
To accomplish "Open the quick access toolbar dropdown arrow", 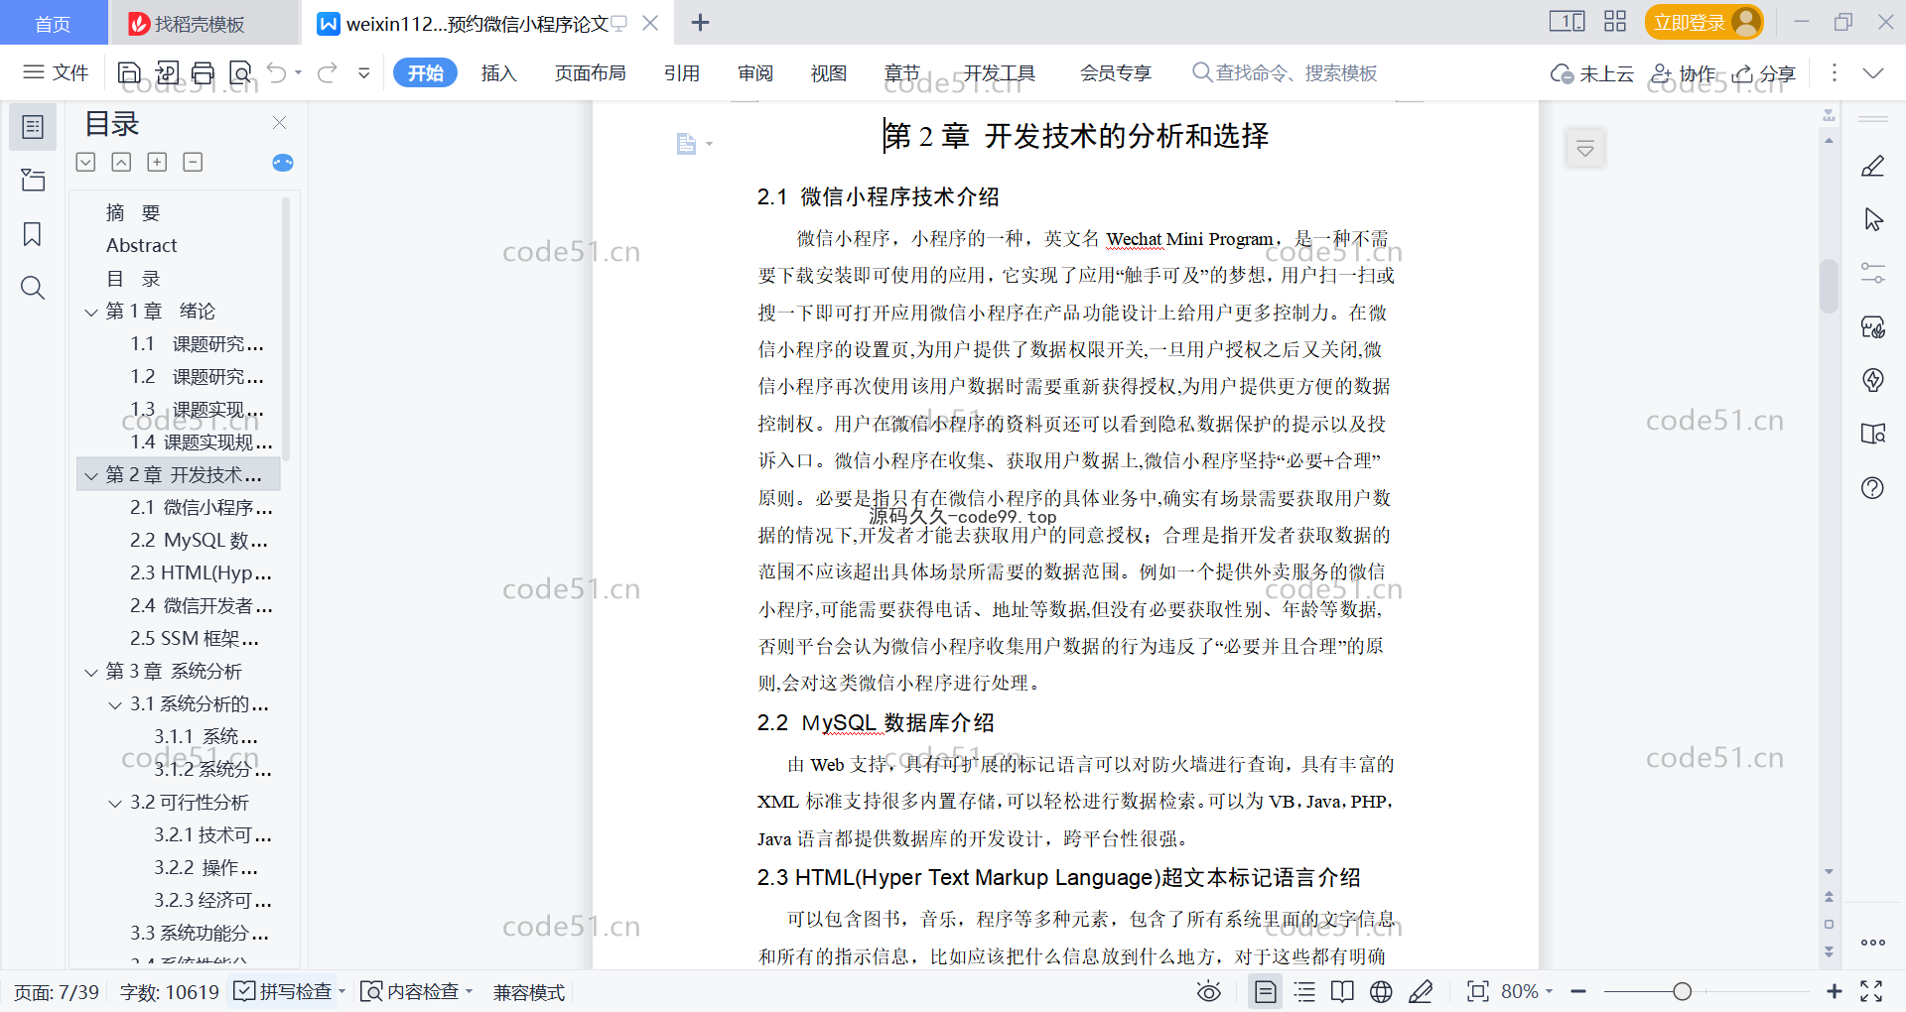I will point(364,72).
